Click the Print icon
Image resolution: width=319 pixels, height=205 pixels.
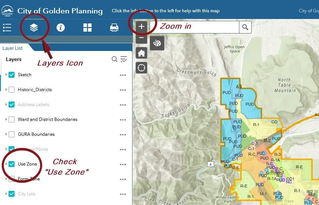(x=114, y=28)
